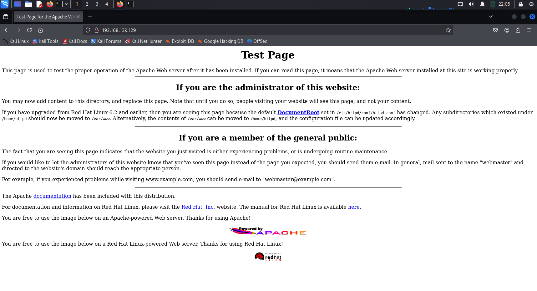Open the Google Hacking DB bookmark
Image resolution: width=537 pixels, height=291 pixels.
click(220, 41)
